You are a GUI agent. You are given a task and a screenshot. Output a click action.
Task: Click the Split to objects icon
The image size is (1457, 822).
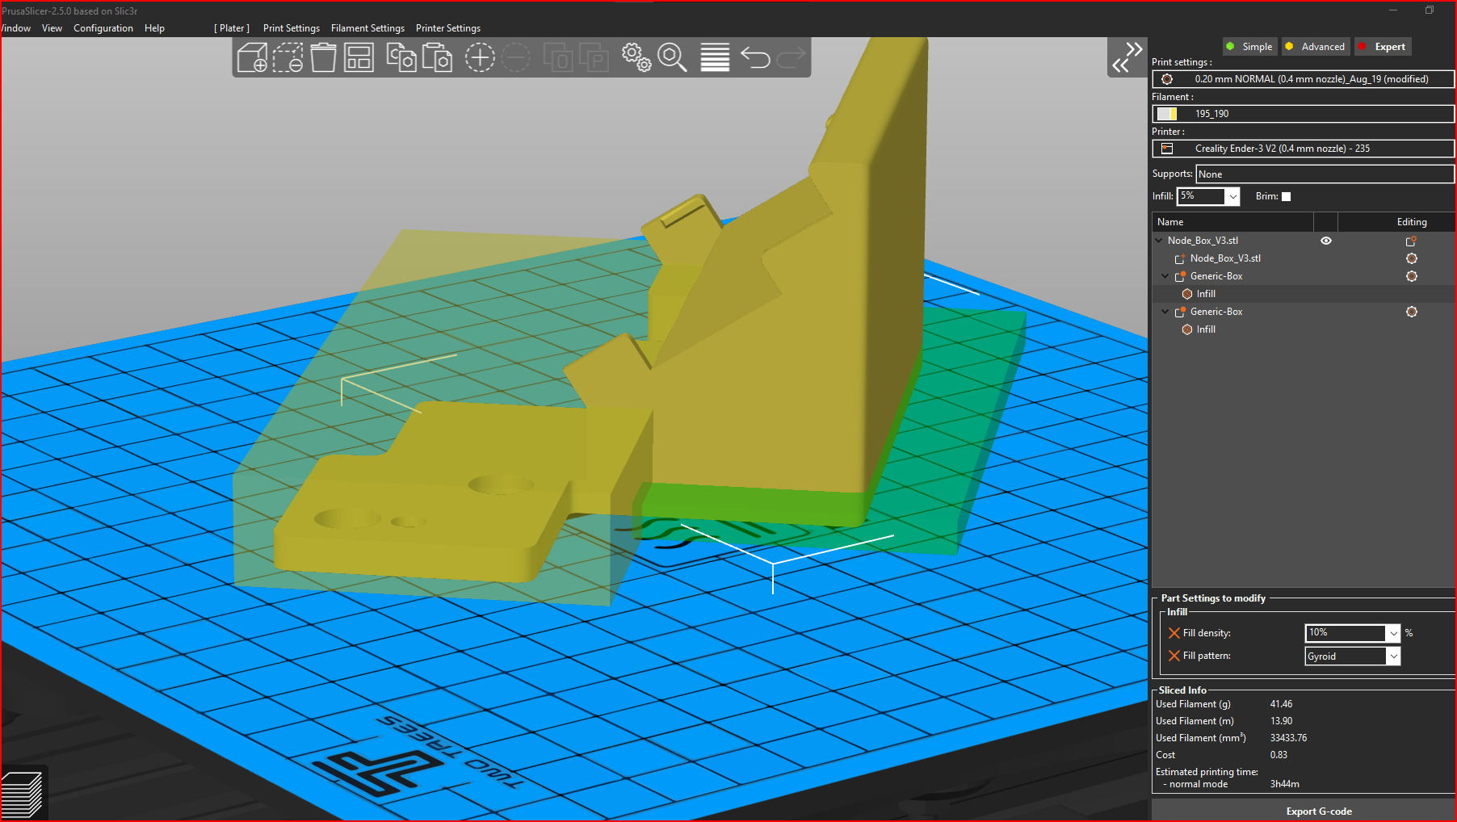click(x=558, y=58)
